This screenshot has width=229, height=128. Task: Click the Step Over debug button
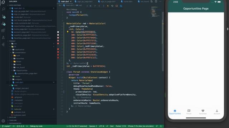[x=95, y=6]
